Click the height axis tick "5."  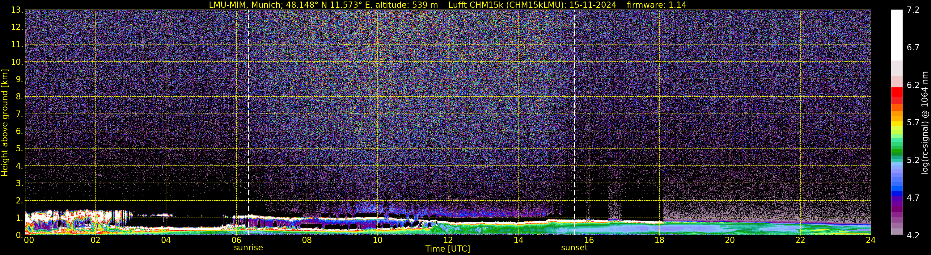[x=19, y=149]
